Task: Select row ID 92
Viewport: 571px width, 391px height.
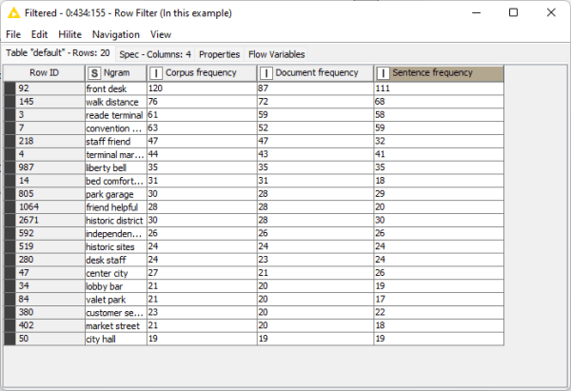Action: tap(49, 88)
